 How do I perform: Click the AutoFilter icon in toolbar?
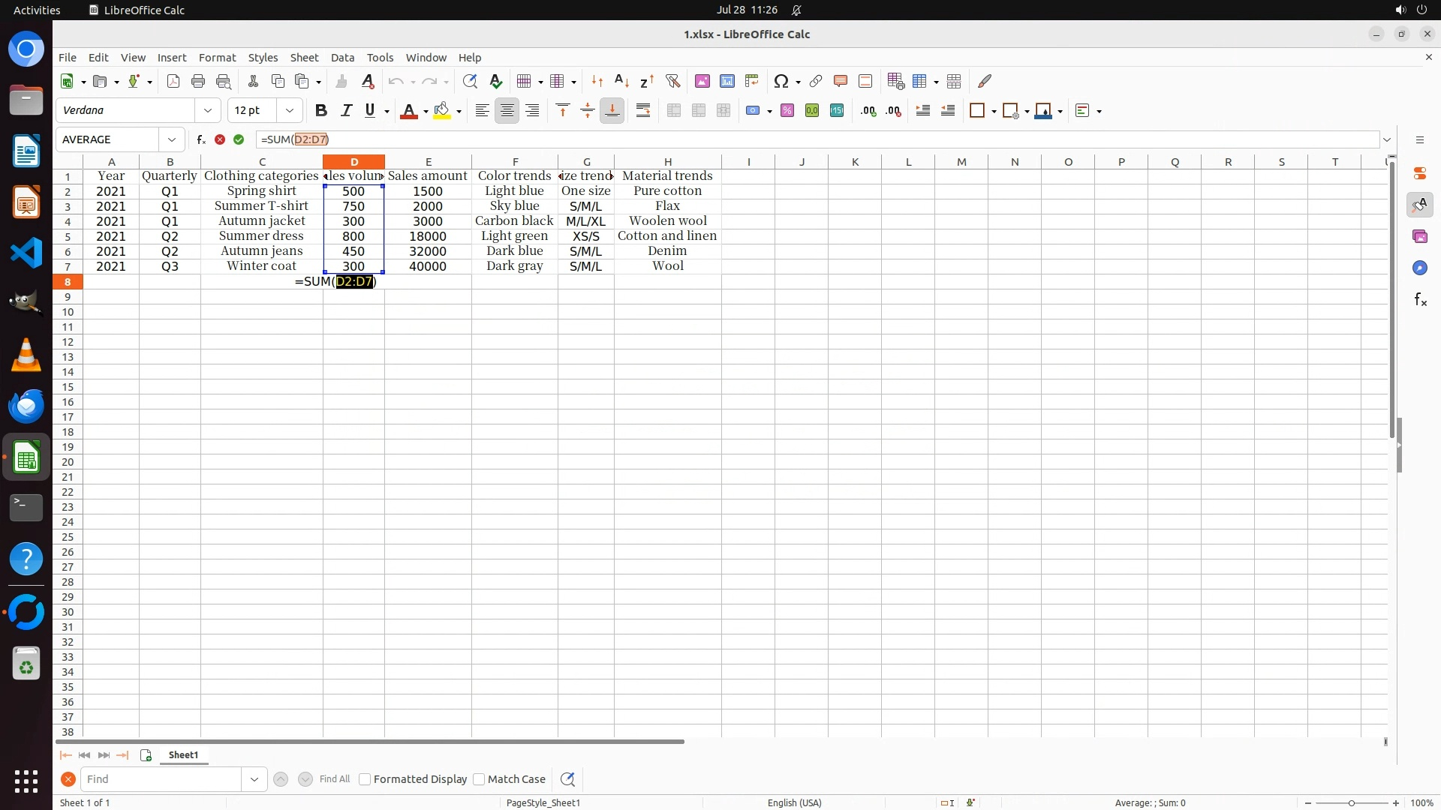[672, 81]
